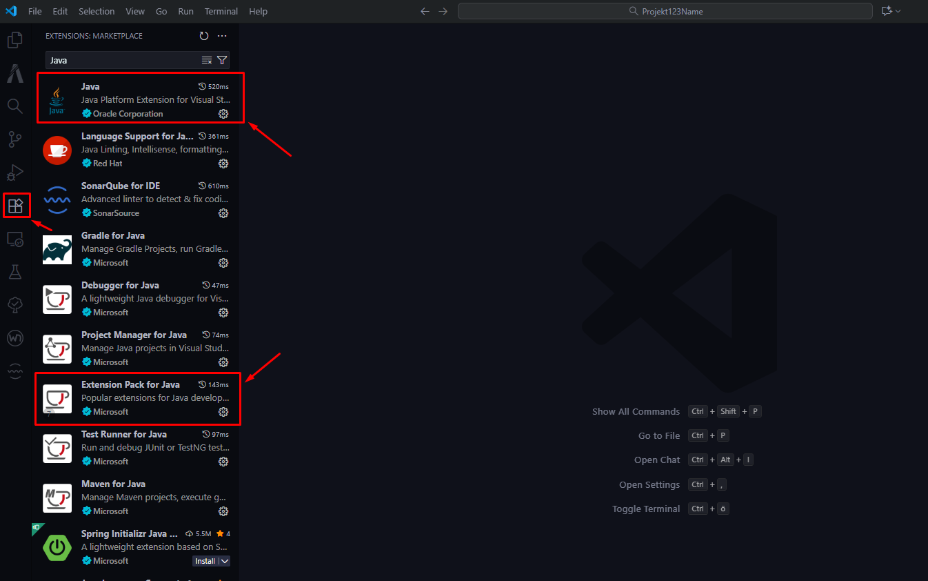Open the Source Control view
This screenshot has height=581, width=928.
pos(15,139)
